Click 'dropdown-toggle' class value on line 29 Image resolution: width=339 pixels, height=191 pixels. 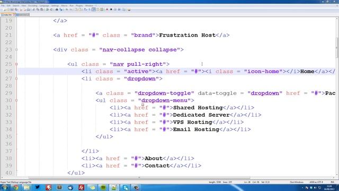coord(164,93)
